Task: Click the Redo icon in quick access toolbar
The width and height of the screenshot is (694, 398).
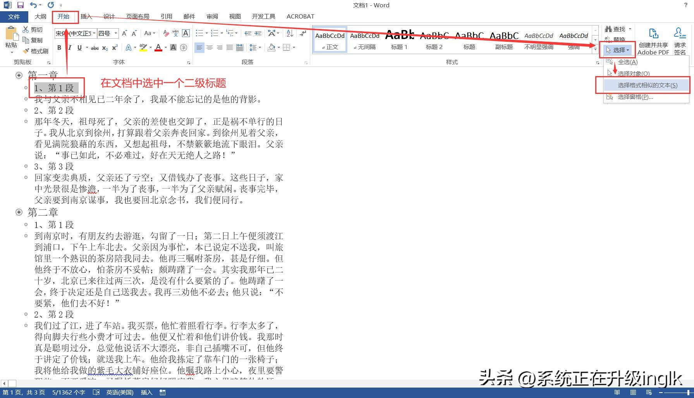Action: pyautogui.click(x=51, y=5)
